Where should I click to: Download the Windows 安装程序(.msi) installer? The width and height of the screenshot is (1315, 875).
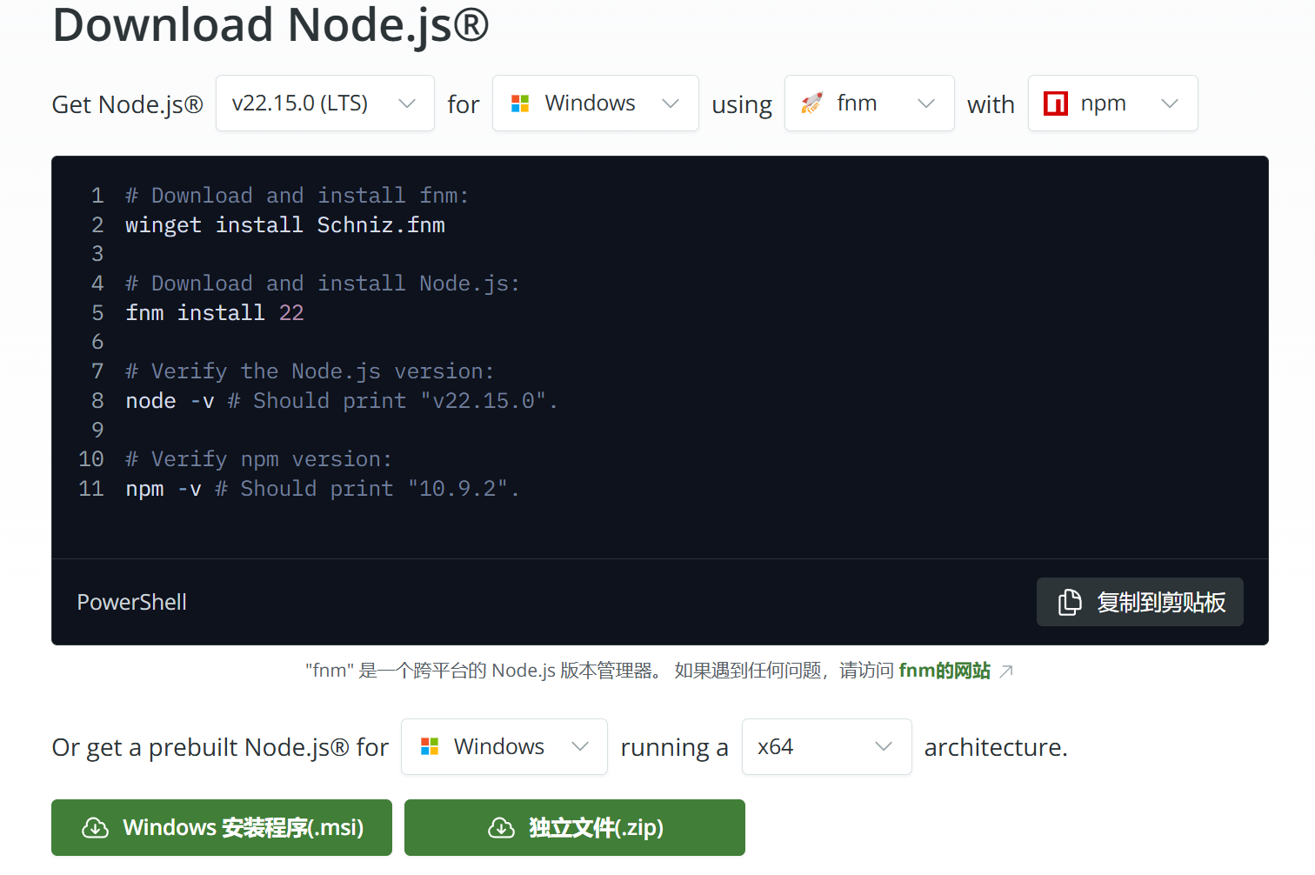(222, 828)
